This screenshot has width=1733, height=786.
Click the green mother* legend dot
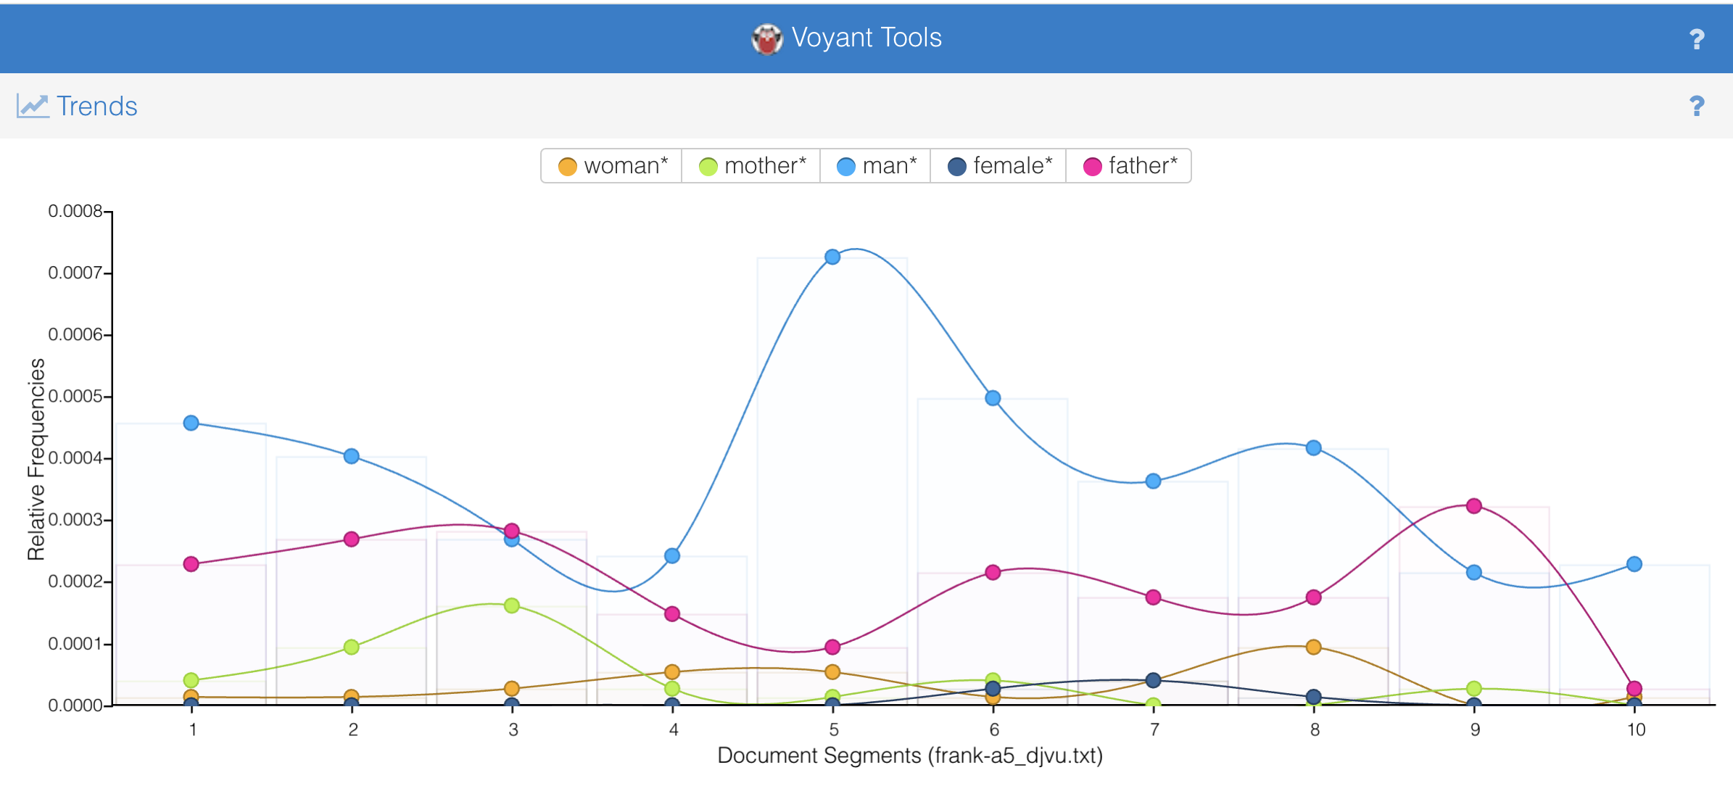708,165
